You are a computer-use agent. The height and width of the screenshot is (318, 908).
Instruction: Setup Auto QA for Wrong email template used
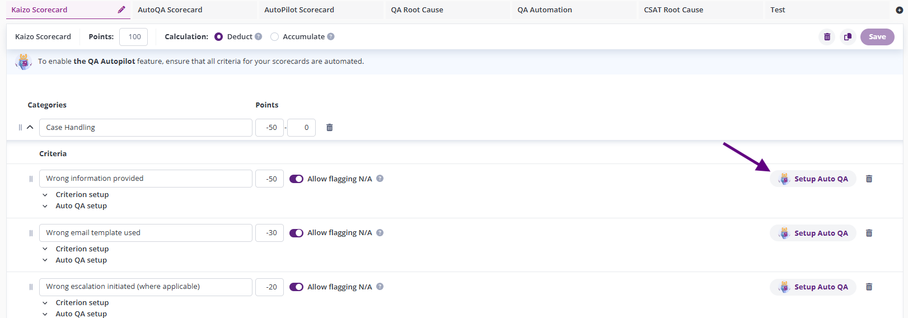(x=813, y=233)
